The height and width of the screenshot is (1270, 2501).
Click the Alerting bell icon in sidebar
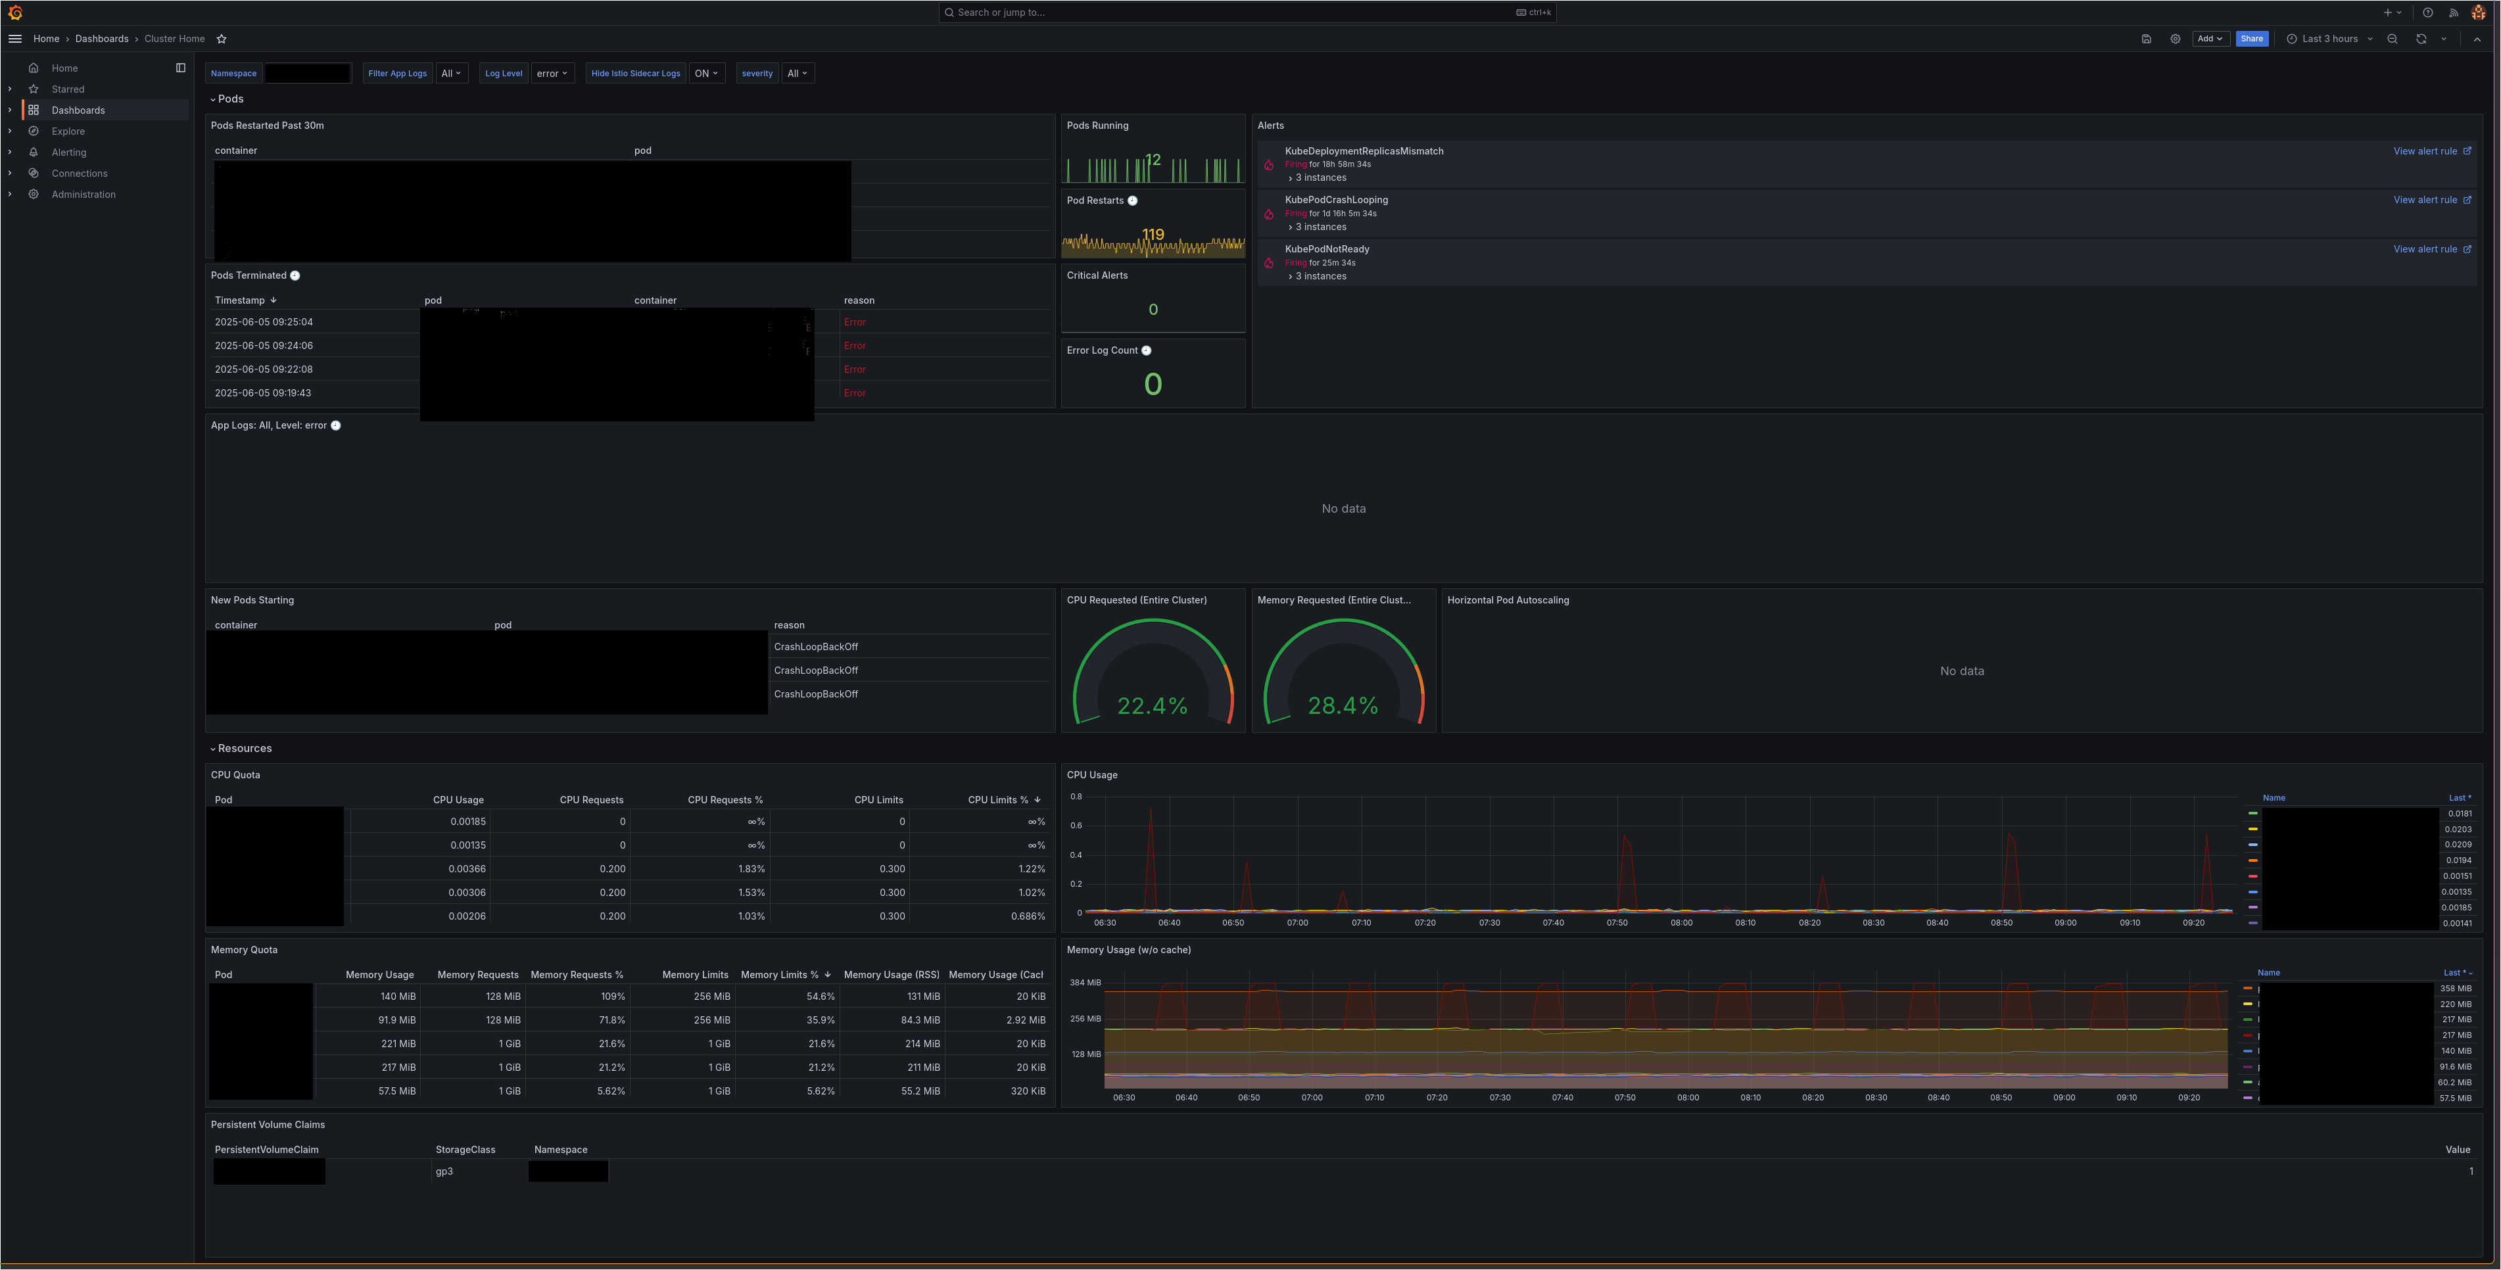click(x=34, y=153)
